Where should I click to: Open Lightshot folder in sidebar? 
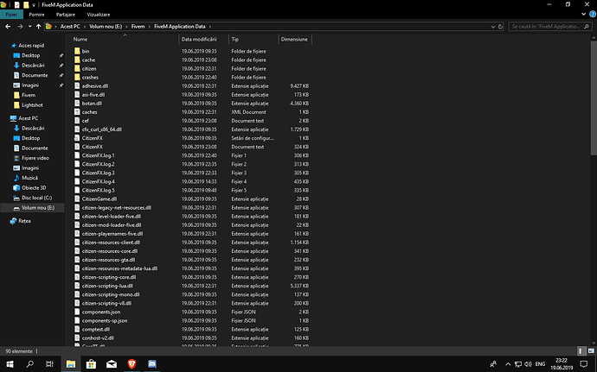pyautogui.click(x=32, y=105)
